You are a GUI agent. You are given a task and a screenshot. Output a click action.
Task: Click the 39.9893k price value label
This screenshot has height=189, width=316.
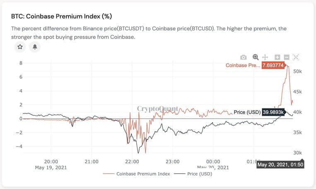[x=273, y=112]
